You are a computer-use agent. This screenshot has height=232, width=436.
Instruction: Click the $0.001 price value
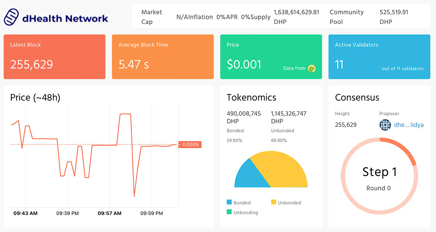point(244,65)
